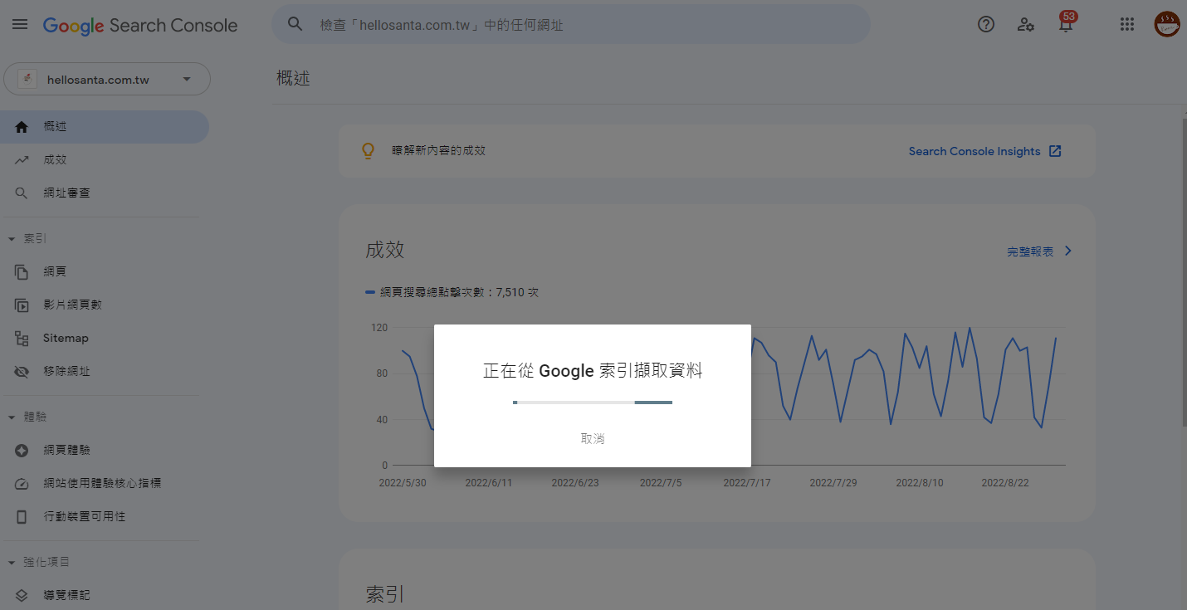Open 網址審查 in the sidebar
Image resolution: width=1187 pixels, height=610 pixels.
tap(105, 193)
